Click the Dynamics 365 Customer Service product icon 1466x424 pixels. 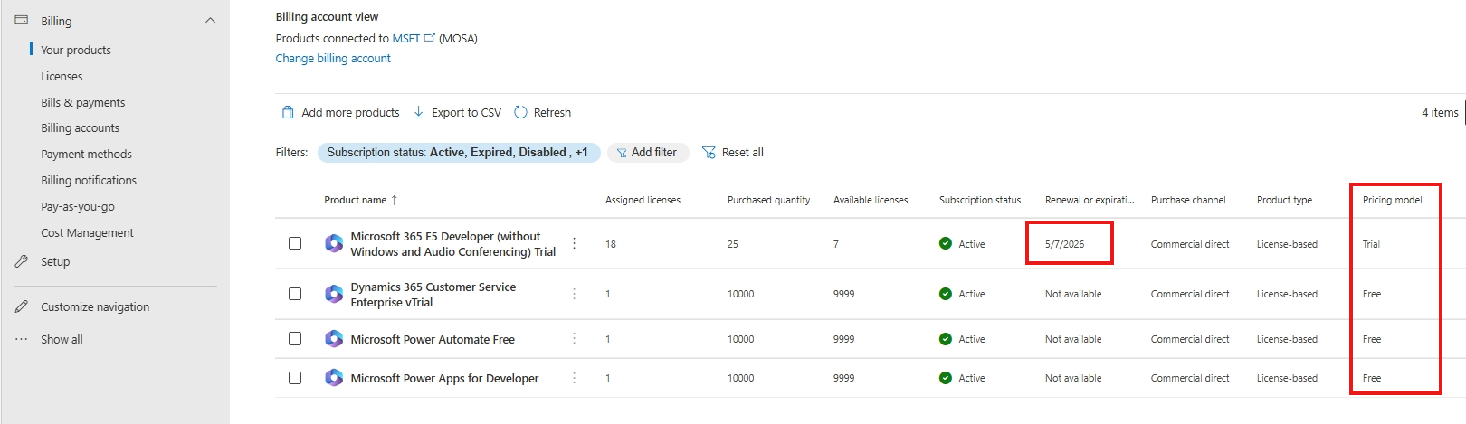click(x=334, y=294)
